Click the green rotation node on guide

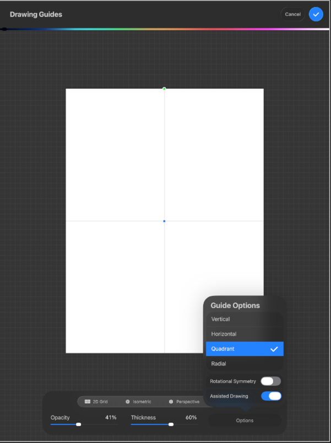coord(164,88)
